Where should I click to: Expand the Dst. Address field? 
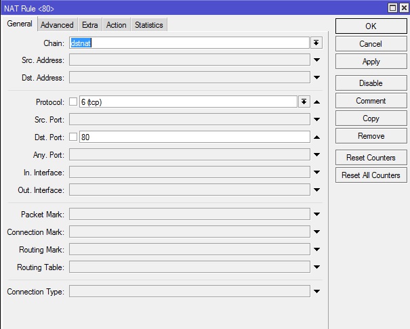[x=316, y=78]
